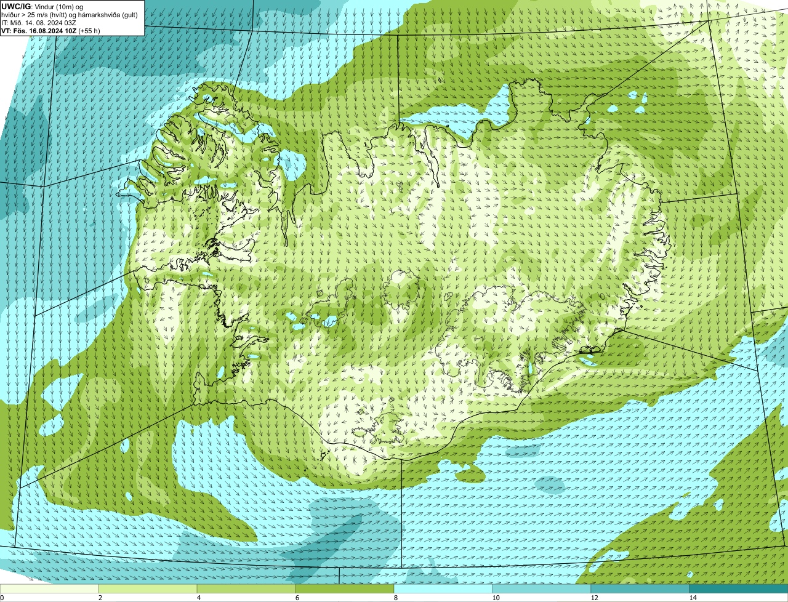This screenshot has height=602, width=788.
Task: Click the 4–6 m/s medium green legend color
Action: click(x=246, y=588)
